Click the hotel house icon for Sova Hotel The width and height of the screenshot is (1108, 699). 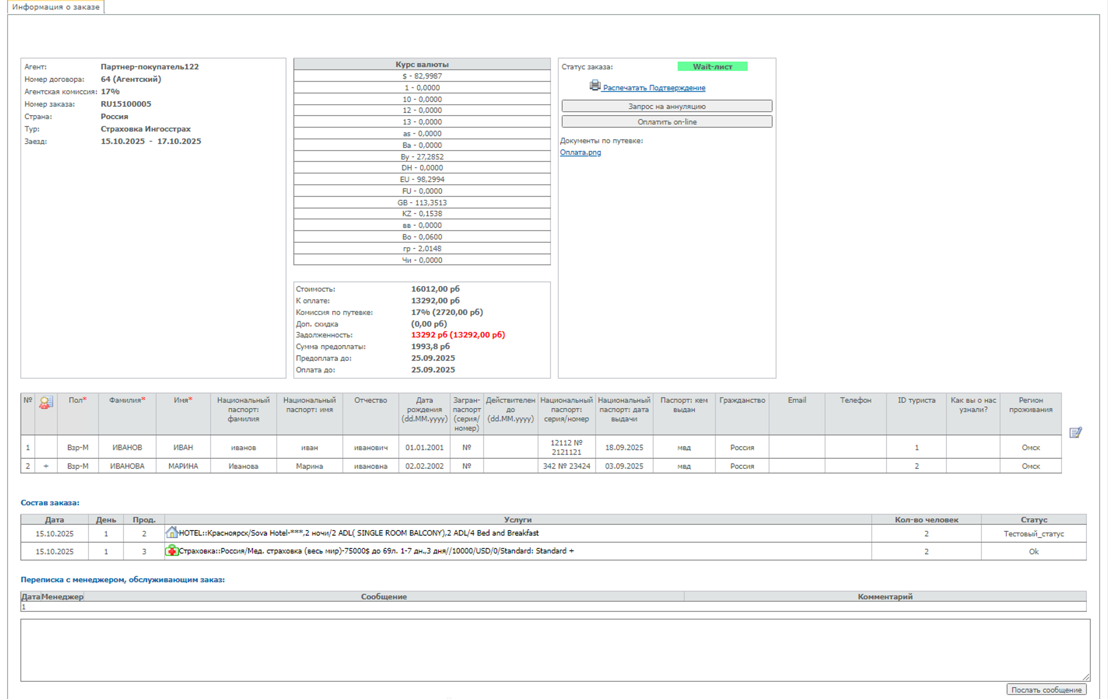[172, 533]
